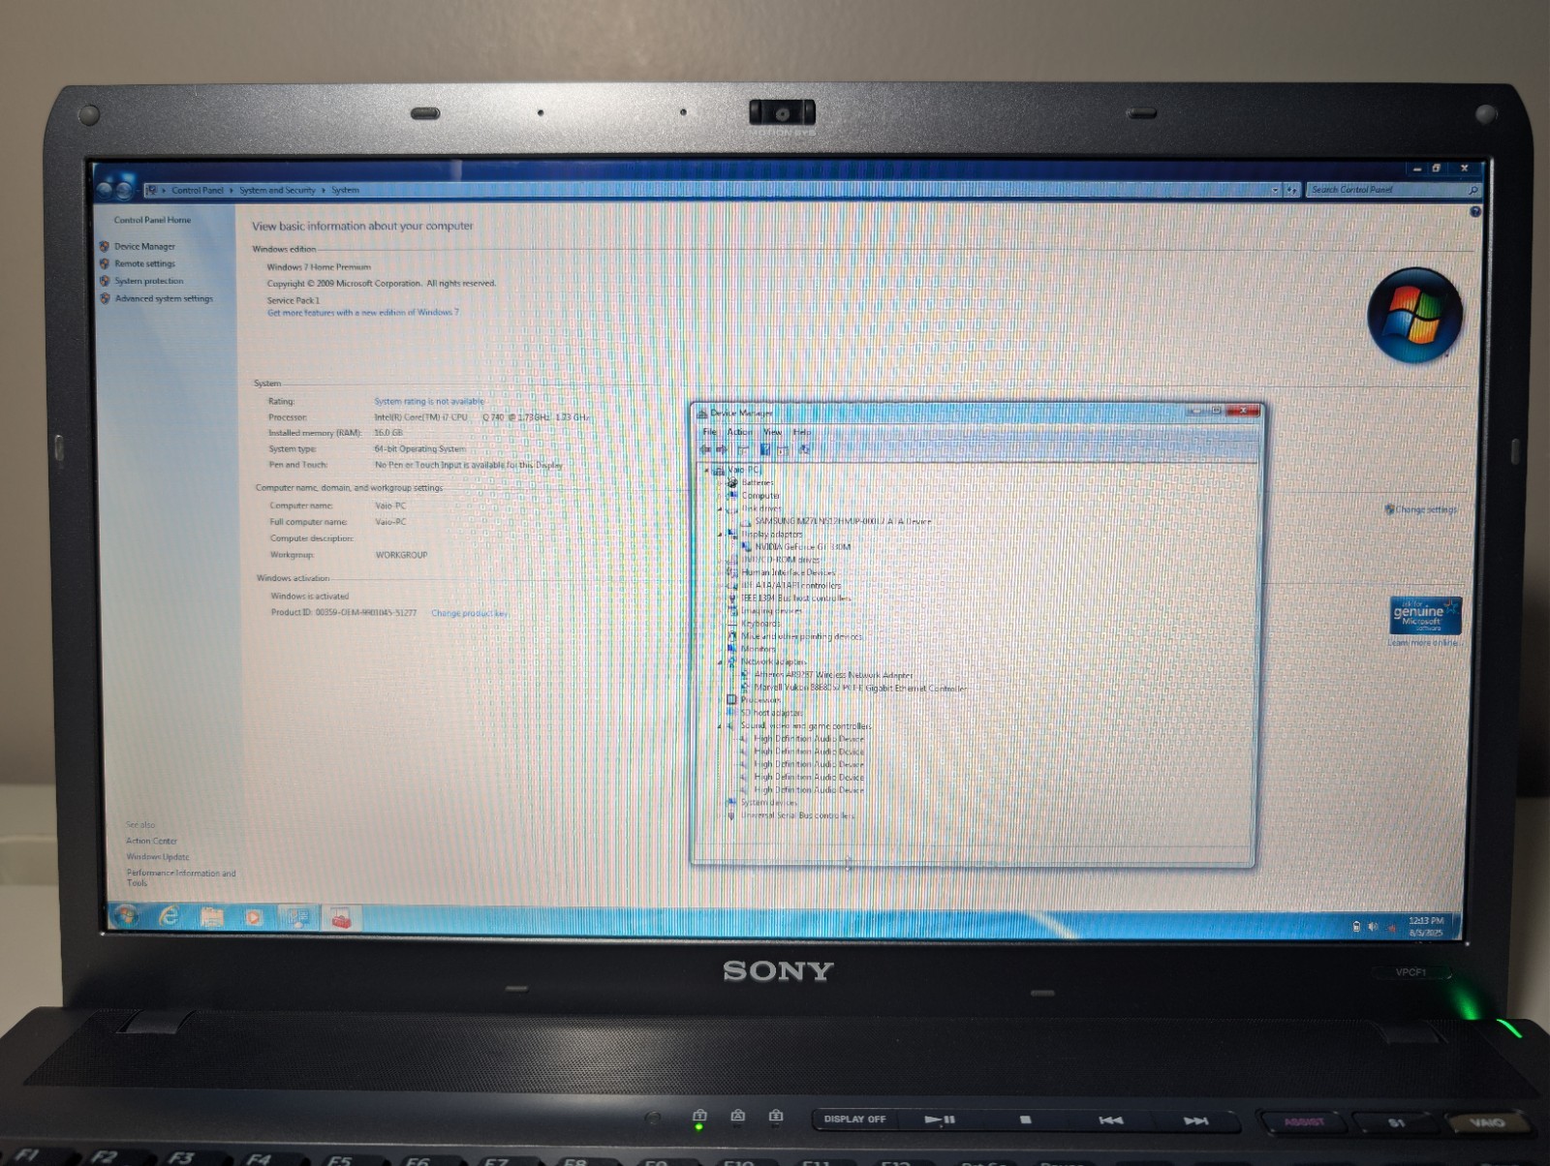Screen dimensions: 1550x1166
Task: Click the red toolbox taskbar icon
Action: [x=340, y=919]
